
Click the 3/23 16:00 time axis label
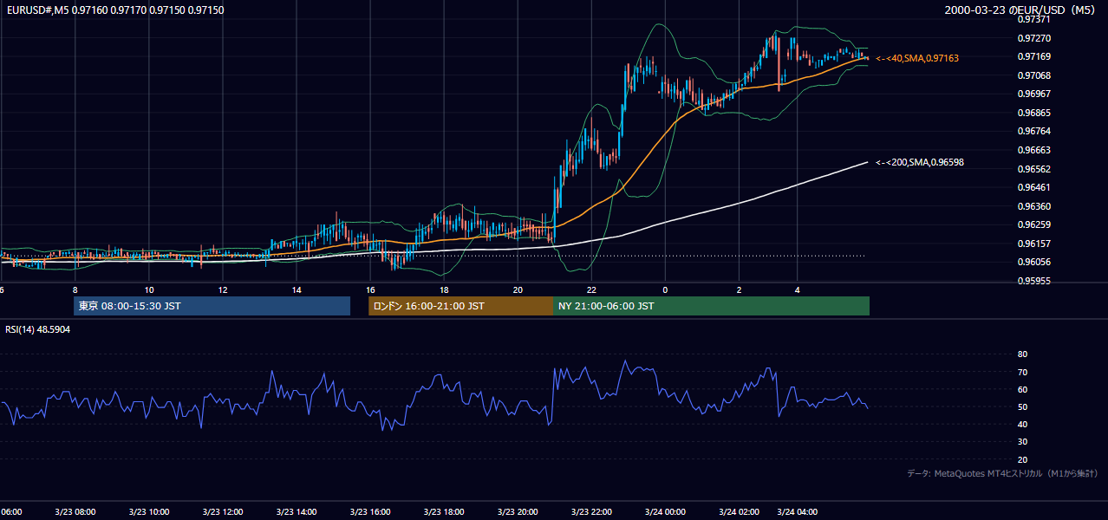pos(370,511)
